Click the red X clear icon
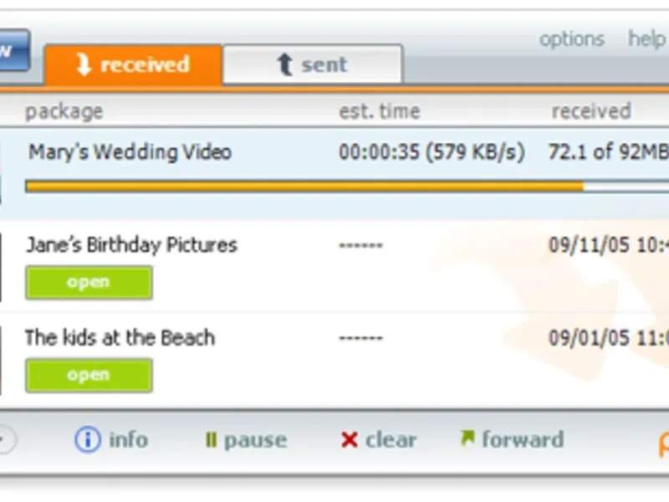Image resolution: width=669 pixels, height=502 pixels. (350, 440)
